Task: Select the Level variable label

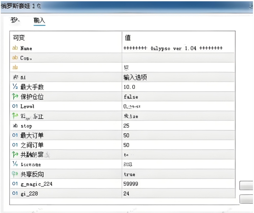Action: pos(27,106)
